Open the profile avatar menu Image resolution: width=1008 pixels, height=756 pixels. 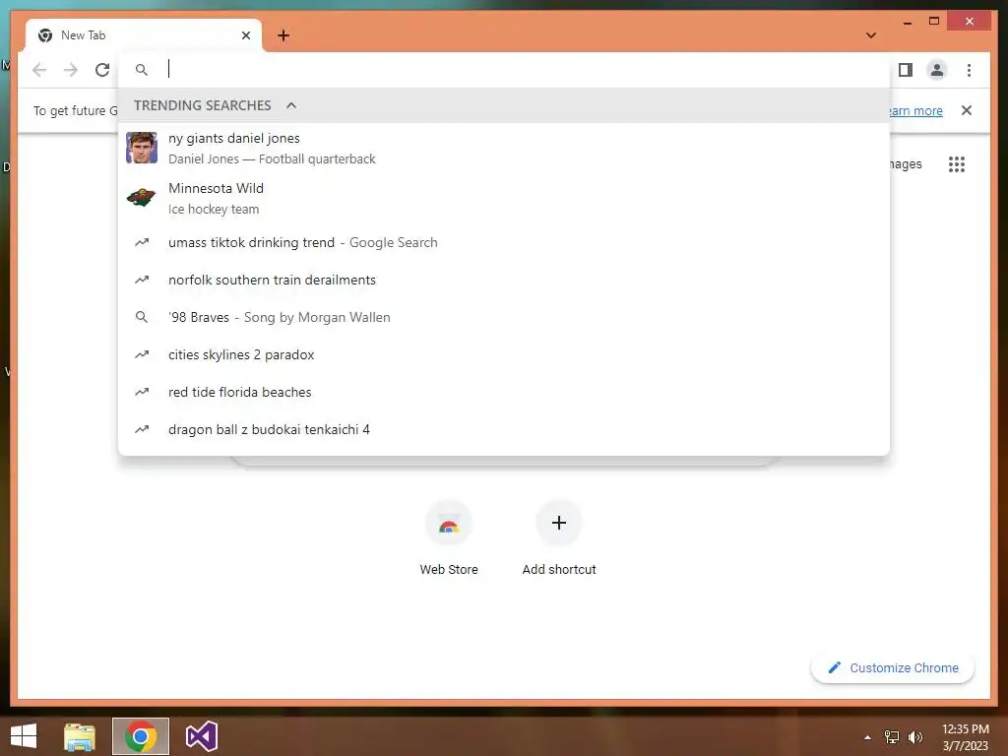click(x=937, y=70)
